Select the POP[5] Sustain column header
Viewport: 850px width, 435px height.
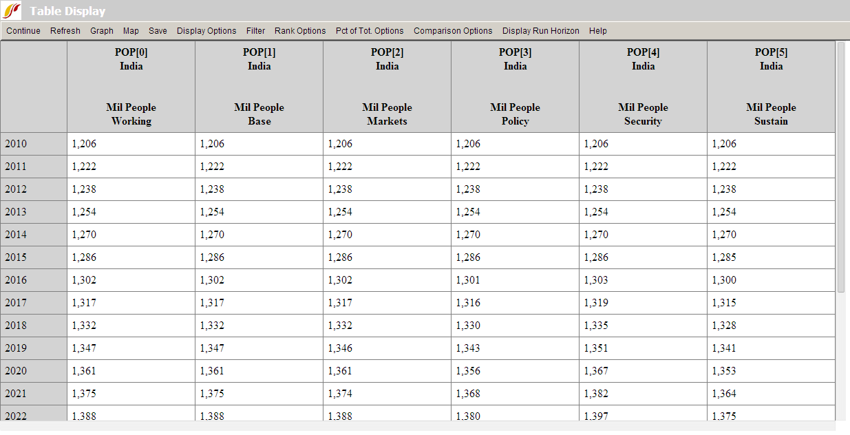771,86
